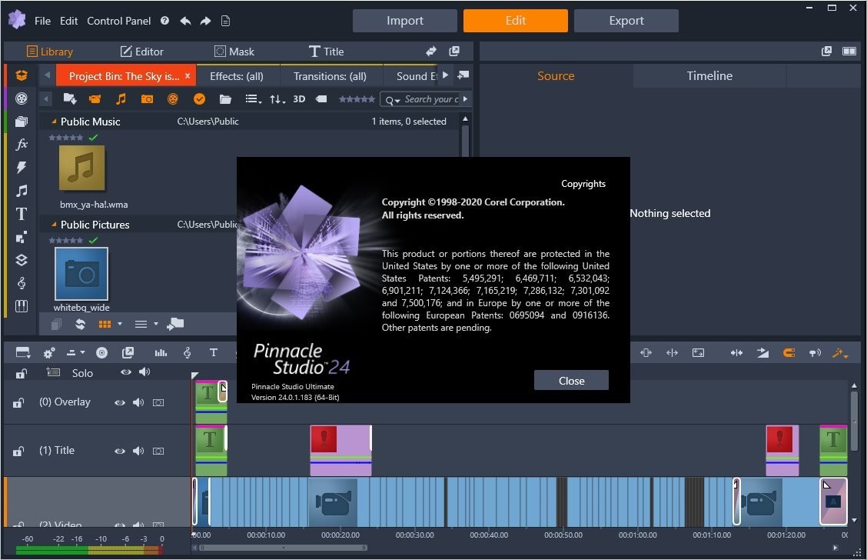Toggle lock on the Overlay track
Viewport: 867px width, 560px height.
click(x=18, y=403)
